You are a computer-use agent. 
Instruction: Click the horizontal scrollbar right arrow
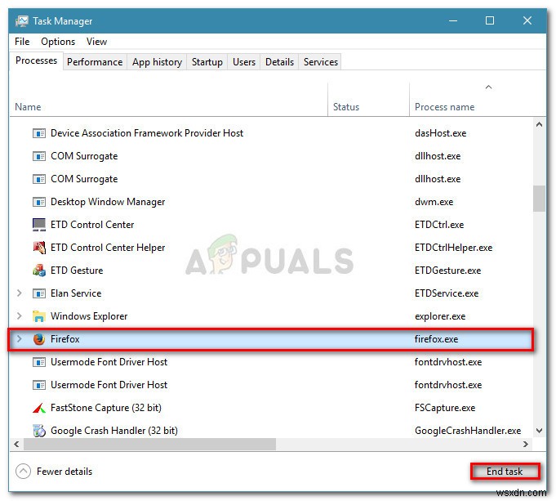526,444
